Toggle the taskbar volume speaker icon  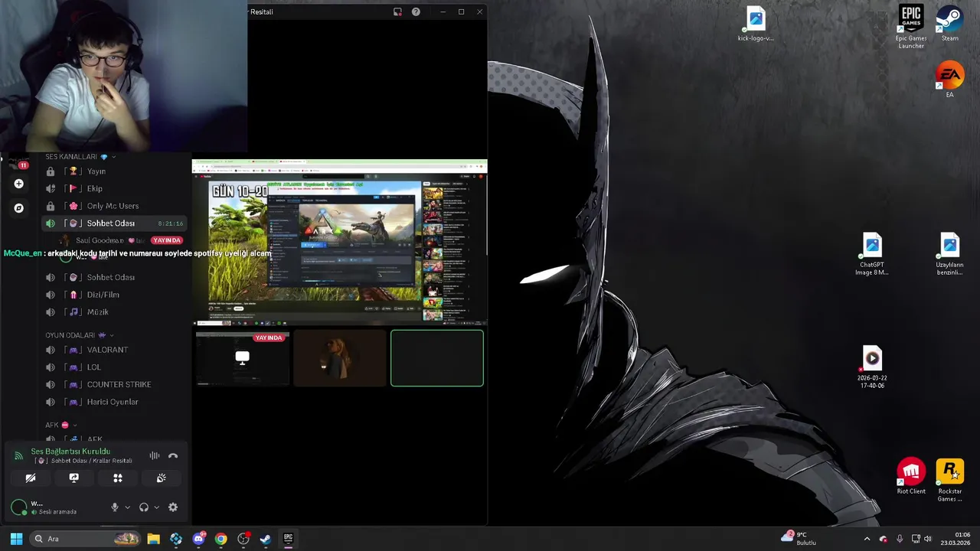927,539
